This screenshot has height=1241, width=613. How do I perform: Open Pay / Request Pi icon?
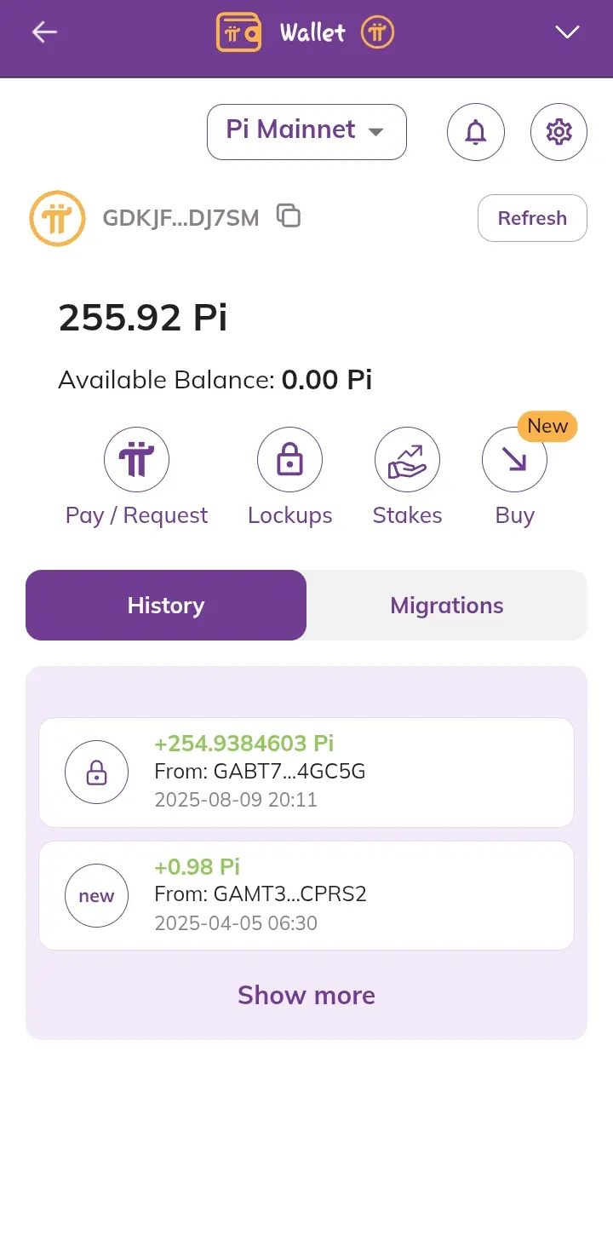coord(136,460)
